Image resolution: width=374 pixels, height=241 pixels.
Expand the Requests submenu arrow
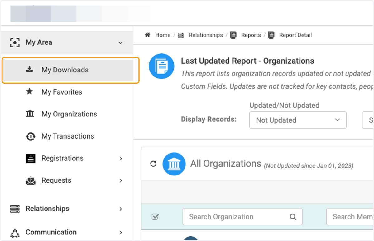coord(121,181)
